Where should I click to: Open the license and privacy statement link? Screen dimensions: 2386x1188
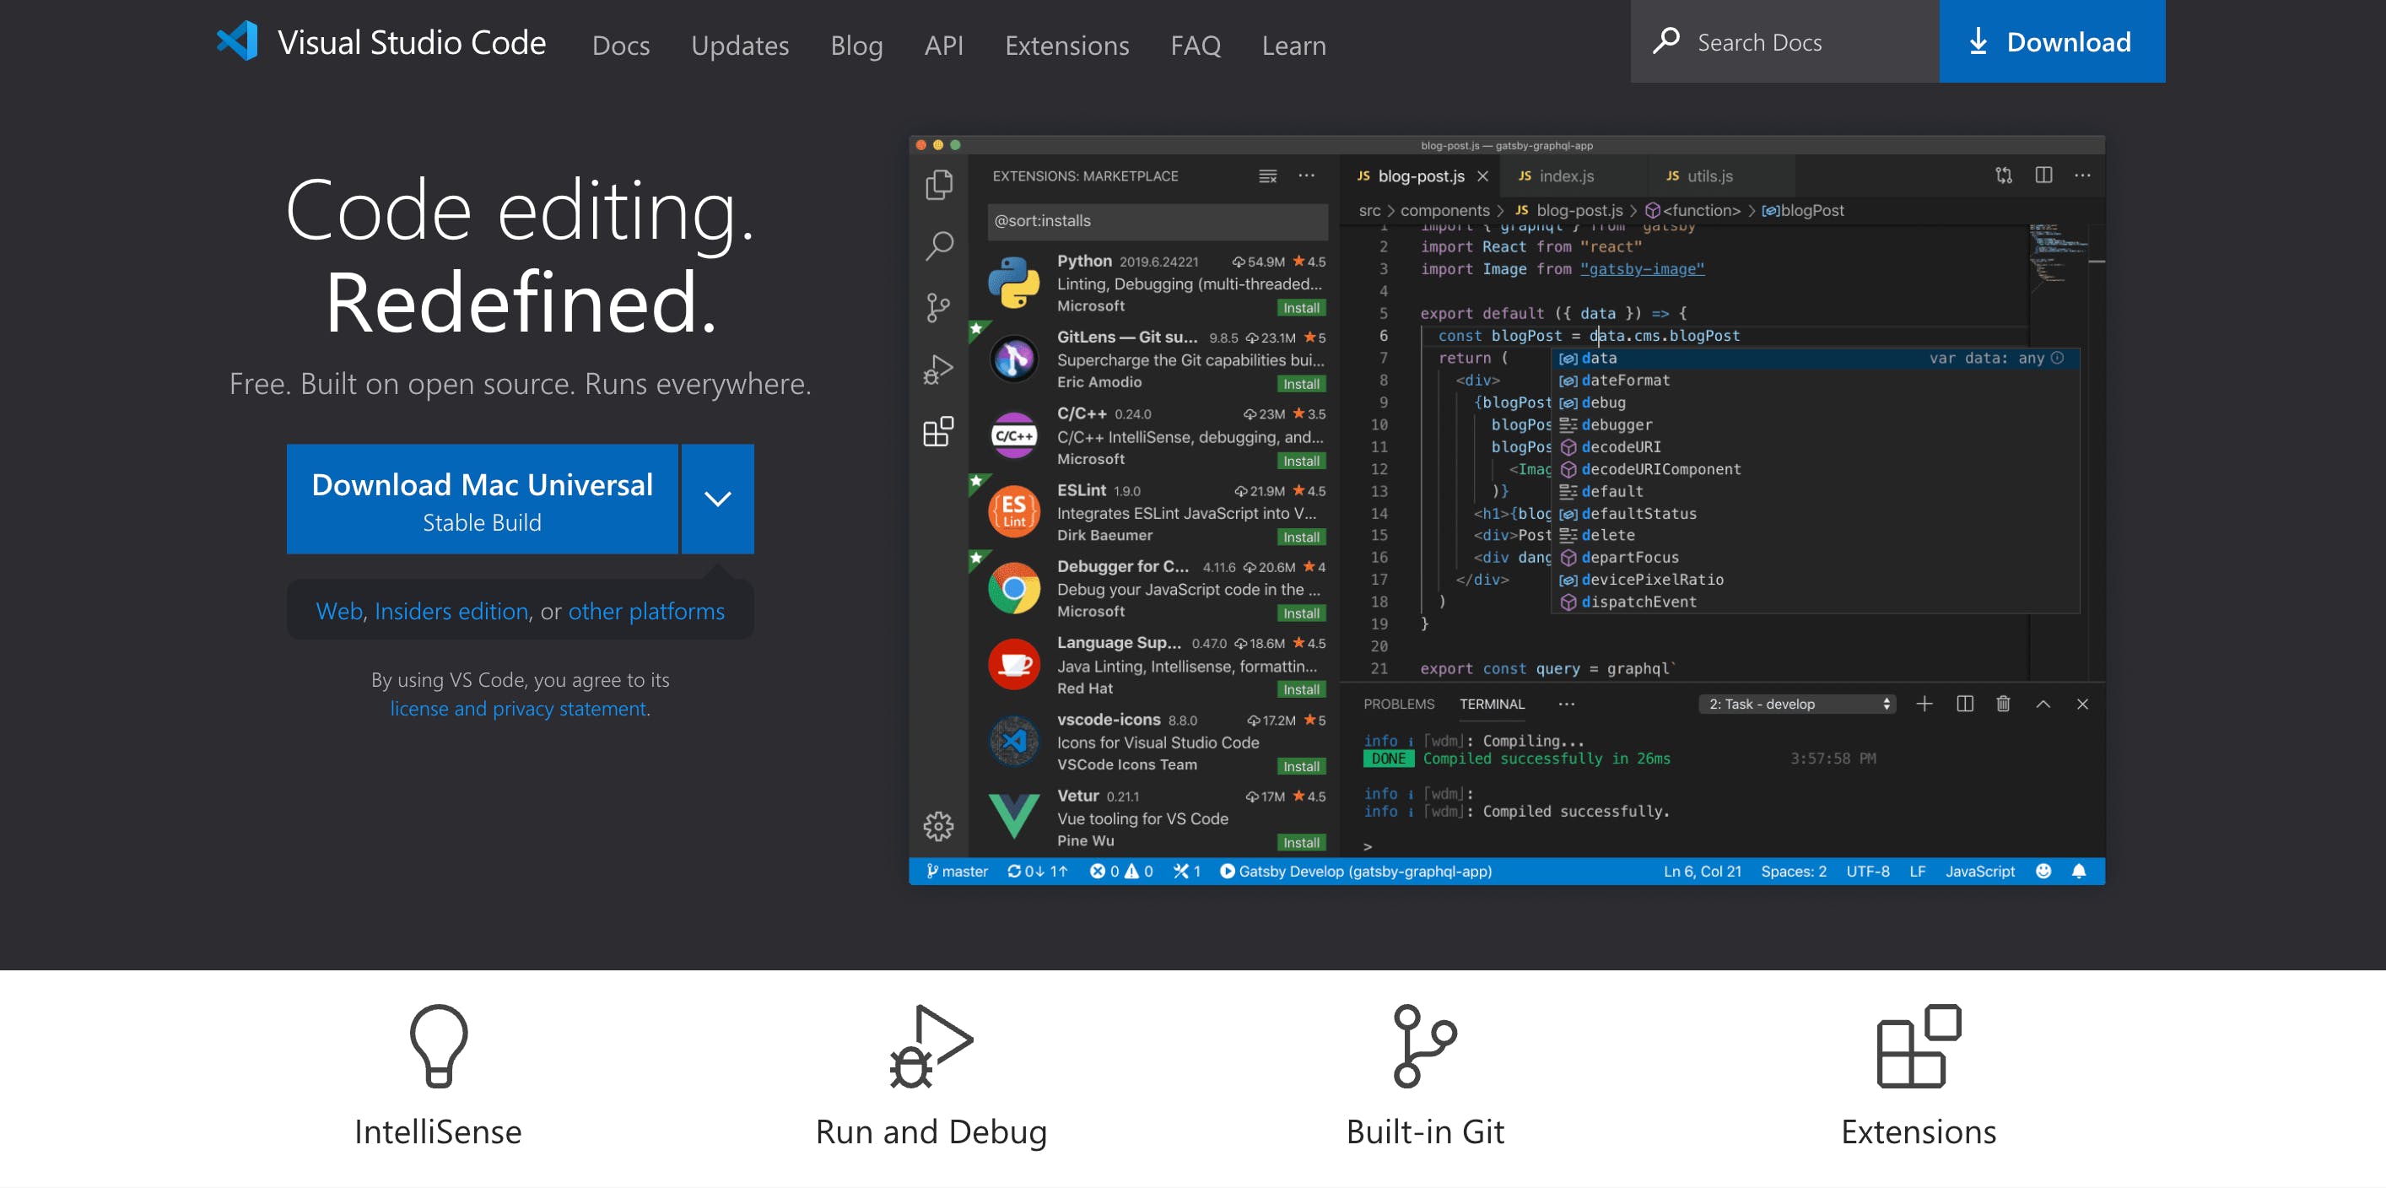click(518, 709)
